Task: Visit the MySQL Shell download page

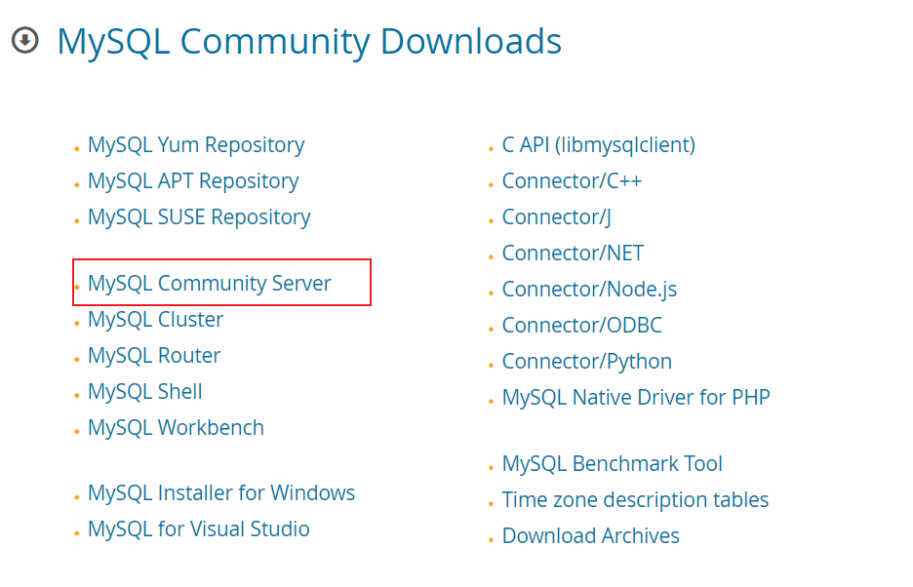Action: click(x=145, y=391)
